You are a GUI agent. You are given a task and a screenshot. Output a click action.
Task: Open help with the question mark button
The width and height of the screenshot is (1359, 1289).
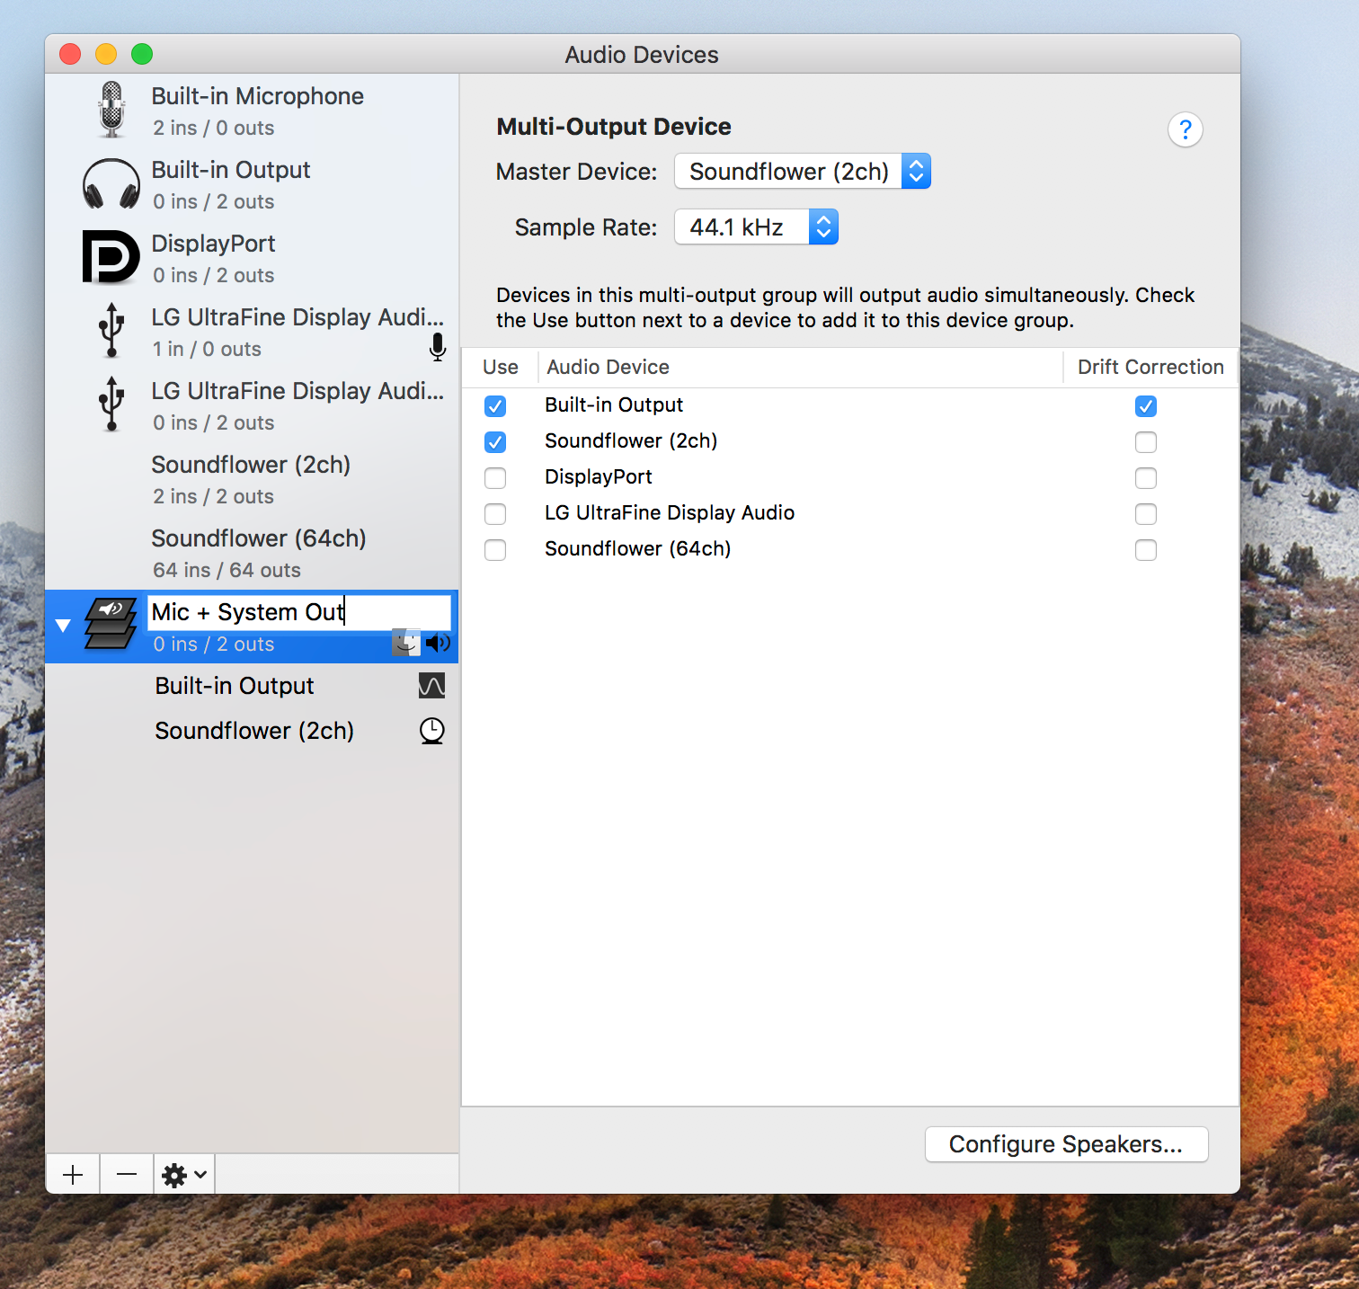click(1186, 129)
